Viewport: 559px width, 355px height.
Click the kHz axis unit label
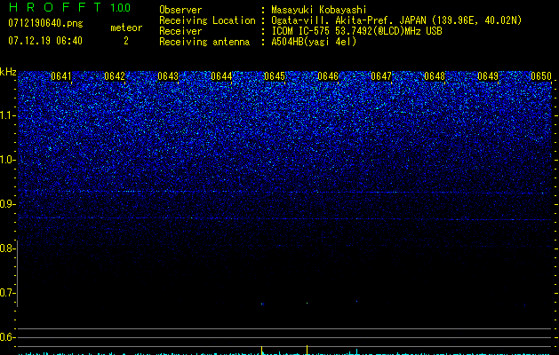[8, 72]
